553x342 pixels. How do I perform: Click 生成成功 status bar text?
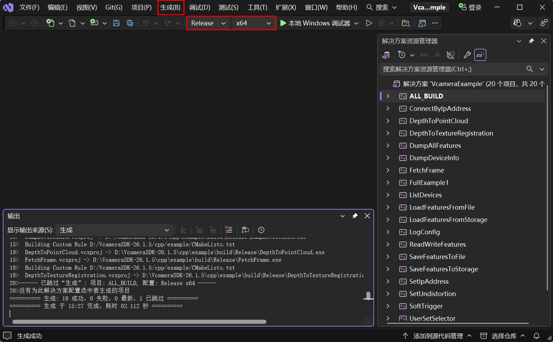(x=30, y=336)
